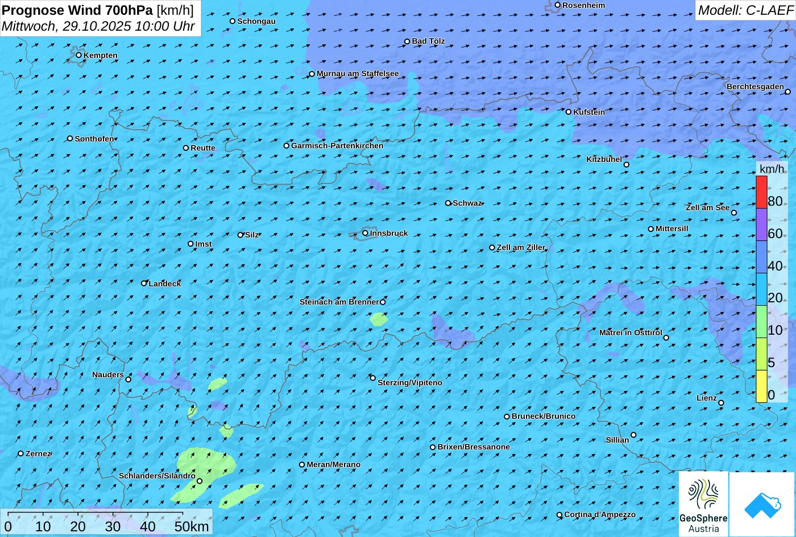
Task: Select the Zernez label
Action: point(39,453)
